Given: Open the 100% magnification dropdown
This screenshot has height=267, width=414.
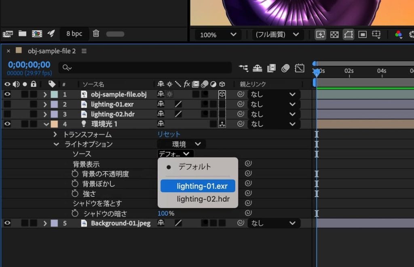Looking at the screenshot, I should pyautogui.click(x=216, y=35).
